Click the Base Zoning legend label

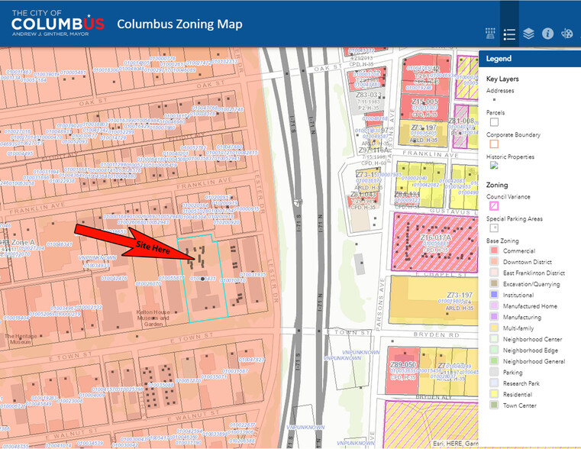click(504, 241)
